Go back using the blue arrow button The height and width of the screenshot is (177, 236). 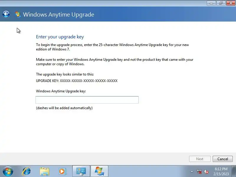tap(6, 14)
